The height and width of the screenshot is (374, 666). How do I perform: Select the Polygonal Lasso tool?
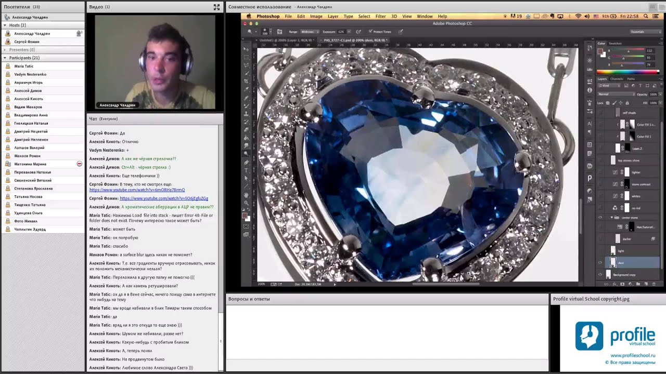point(246,65)
